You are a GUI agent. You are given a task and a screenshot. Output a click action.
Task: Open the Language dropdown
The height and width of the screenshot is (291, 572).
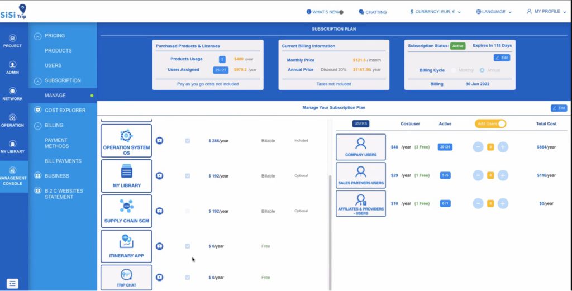tap(494, 12)
